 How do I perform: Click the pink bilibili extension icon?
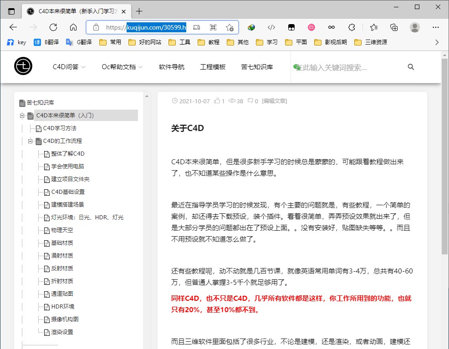(x=311, y=27)
